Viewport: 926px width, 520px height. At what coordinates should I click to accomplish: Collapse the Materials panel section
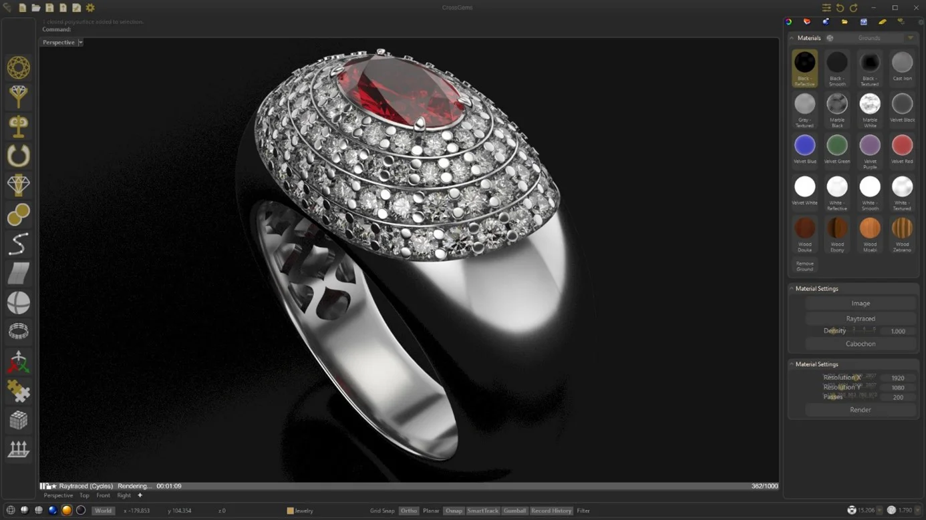[792, 38]
